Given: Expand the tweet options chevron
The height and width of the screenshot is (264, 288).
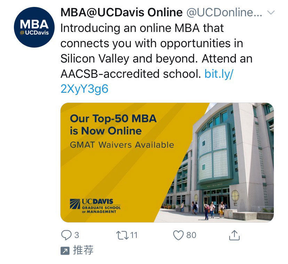Looking at the screenshot, I should [271, 13].
